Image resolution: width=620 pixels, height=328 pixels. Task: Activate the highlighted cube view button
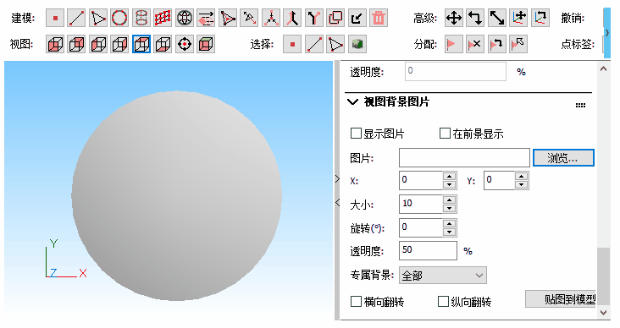point(141,44)
